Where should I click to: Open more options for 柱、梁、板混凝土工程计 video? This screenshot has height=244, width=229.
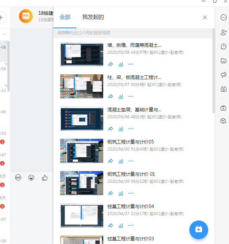tap(131, 96)
